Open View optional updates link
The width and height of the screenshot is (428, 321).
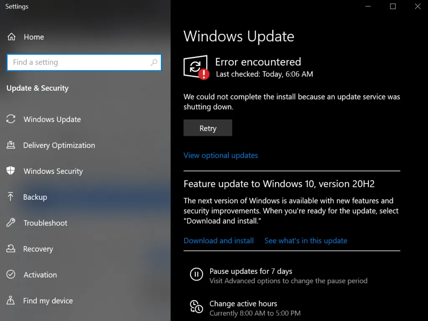pyautogui.click(x=221, y=155)
